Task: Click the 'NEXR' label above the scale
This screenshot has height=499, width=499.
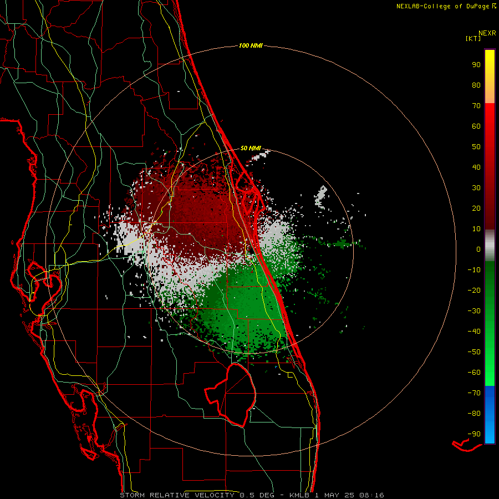Action: click(x=487, y=33)
